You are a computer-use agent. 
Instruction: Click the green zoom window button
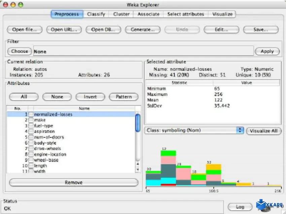point(21,5)
